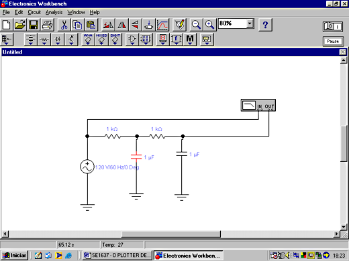Click the Iniciar start button
This screenshot has height=261, width=349.
[14, 255]
